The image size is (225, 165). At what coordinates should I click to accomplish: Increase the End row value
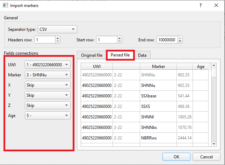point(180,38)
